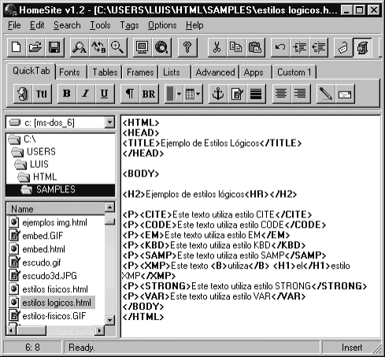Insert a paragraph tag with the ¶ button

pyautogui.click(x=130, y=94)
